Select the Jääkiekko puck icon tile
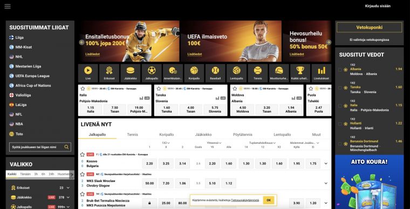Viewport: 410px width, 209px height. 131,73
